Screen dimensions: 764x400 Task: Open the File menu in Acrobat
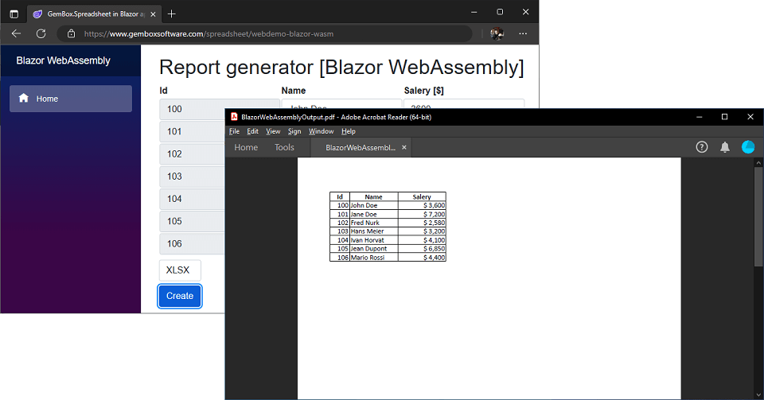234,131
